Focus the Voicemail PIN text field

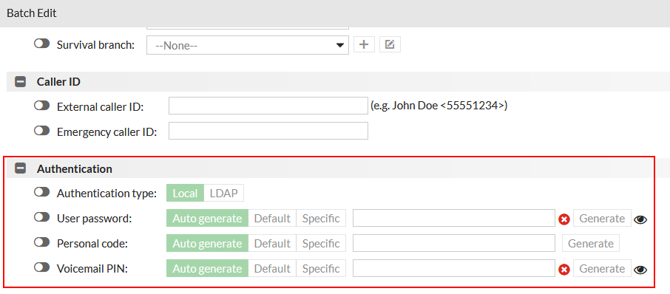pos(454,268)
